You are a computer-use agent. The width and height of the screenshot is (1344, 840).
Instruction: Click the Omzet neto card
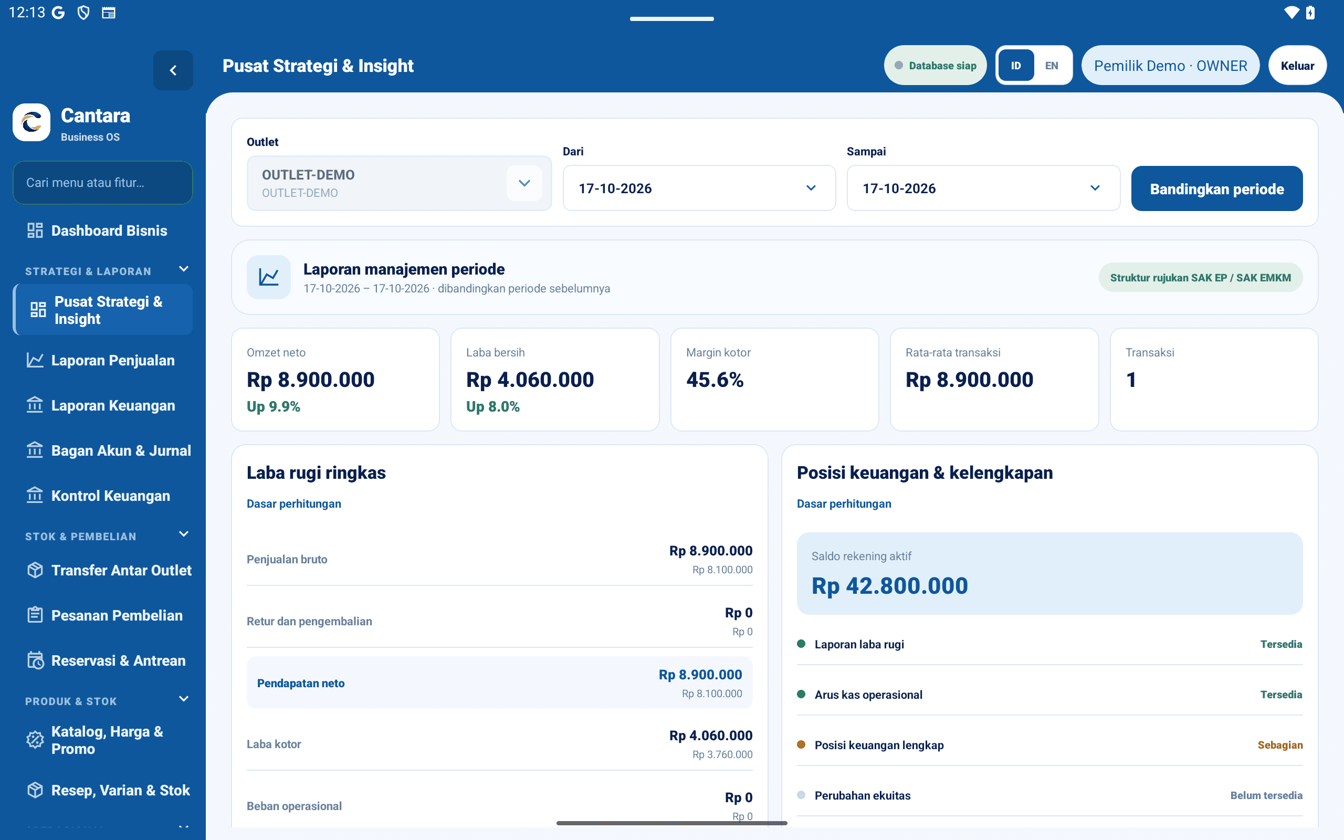(335, 380)
